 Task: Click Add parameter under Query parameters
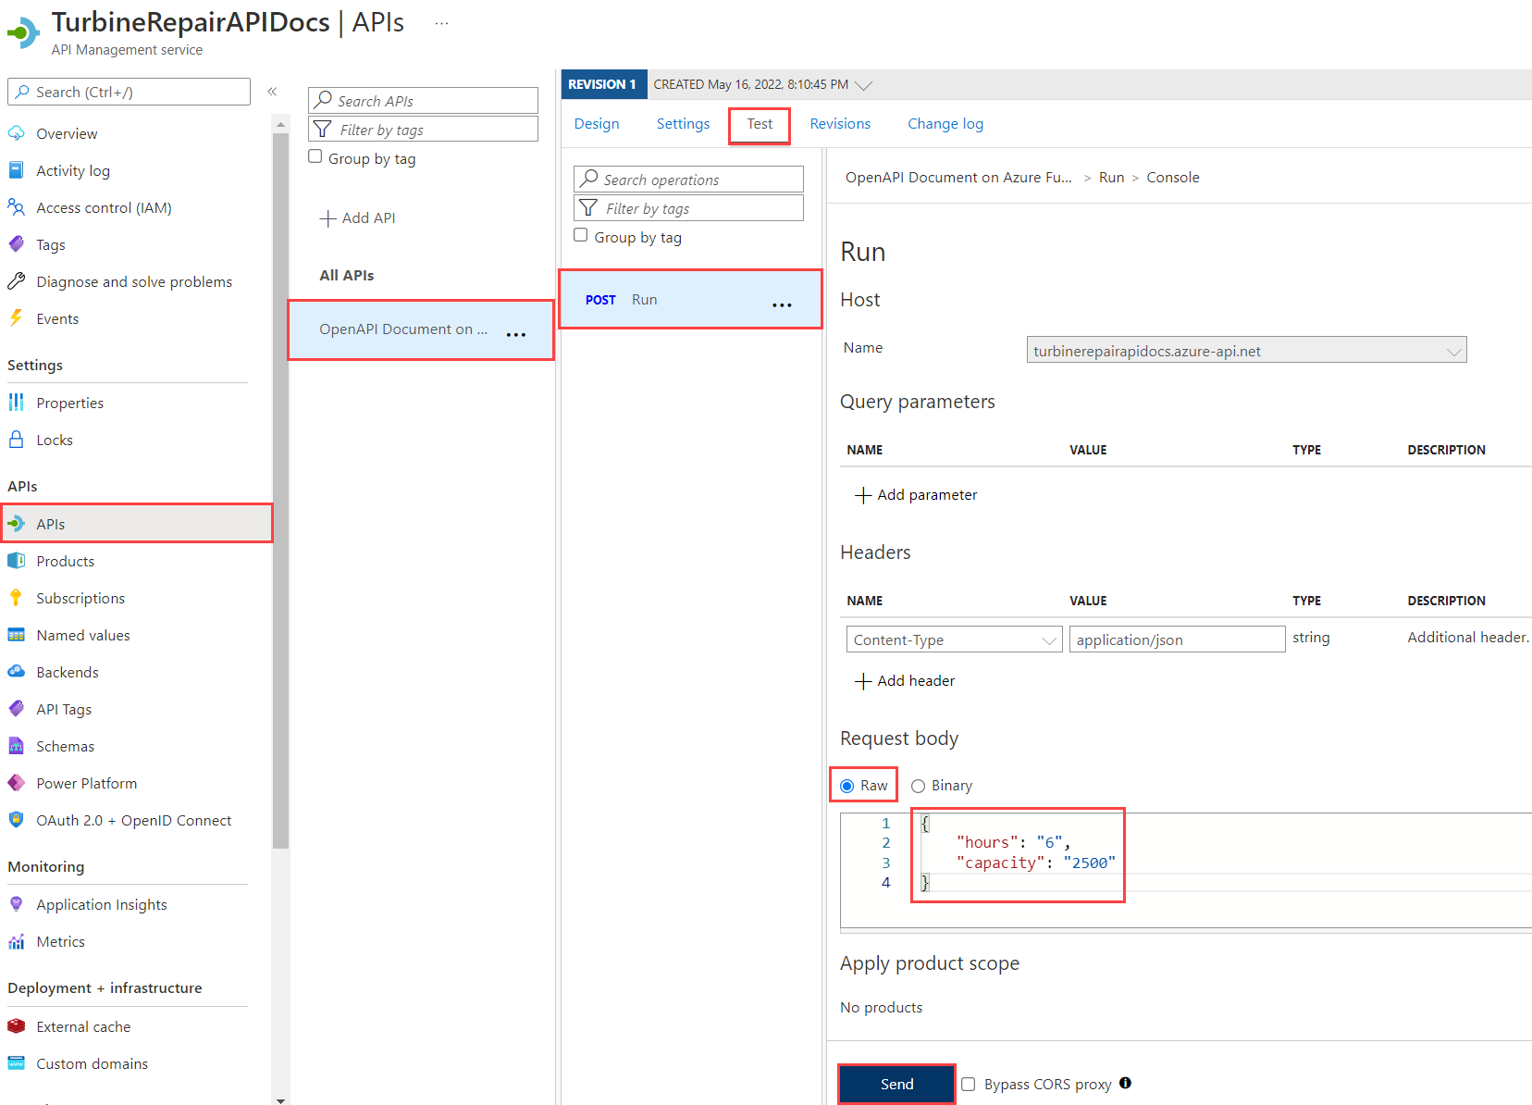click(916, 494)
